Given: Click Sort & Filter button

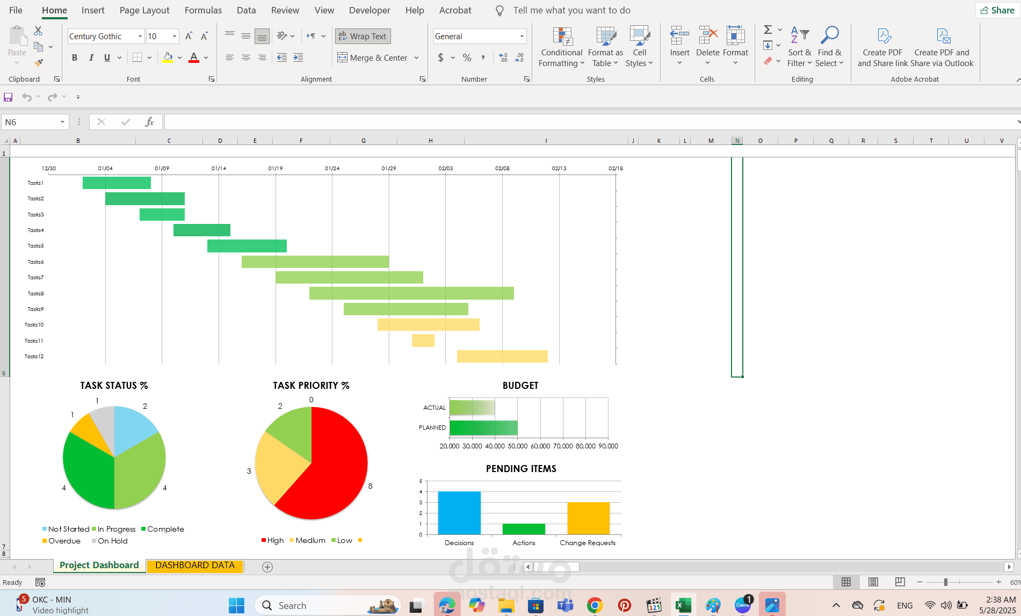Looking at the screenshot, I should (x=799, y=47).
